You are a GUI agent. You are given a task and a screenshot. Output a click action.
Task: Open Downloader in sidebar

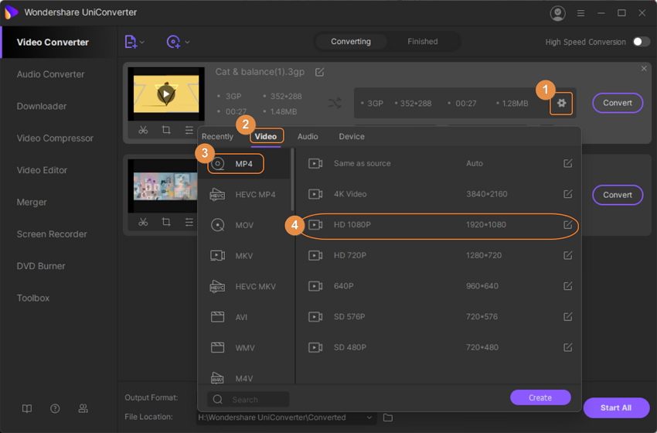coord(42,106)
